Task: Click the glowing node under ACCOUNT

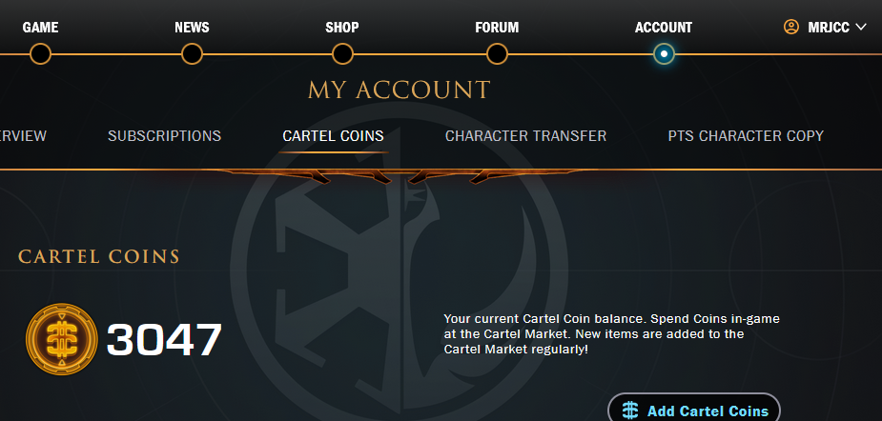Action: [664, 54]
